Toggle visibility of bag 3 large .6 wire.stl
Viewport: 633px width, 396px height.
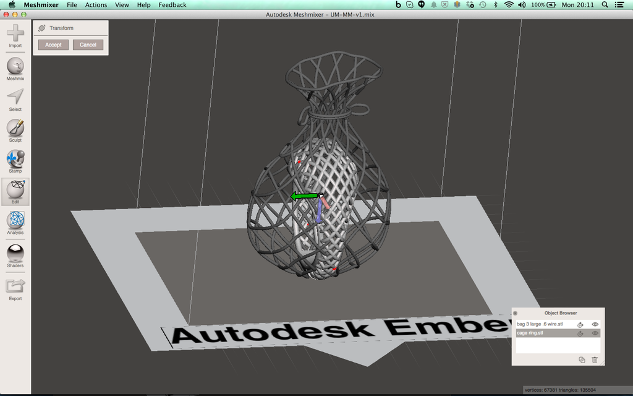pos(595,324)
